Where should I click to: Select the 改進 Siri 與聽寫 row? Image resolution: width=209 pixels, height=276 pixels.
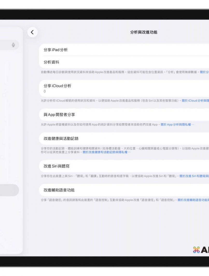click(x=124, y=166)
